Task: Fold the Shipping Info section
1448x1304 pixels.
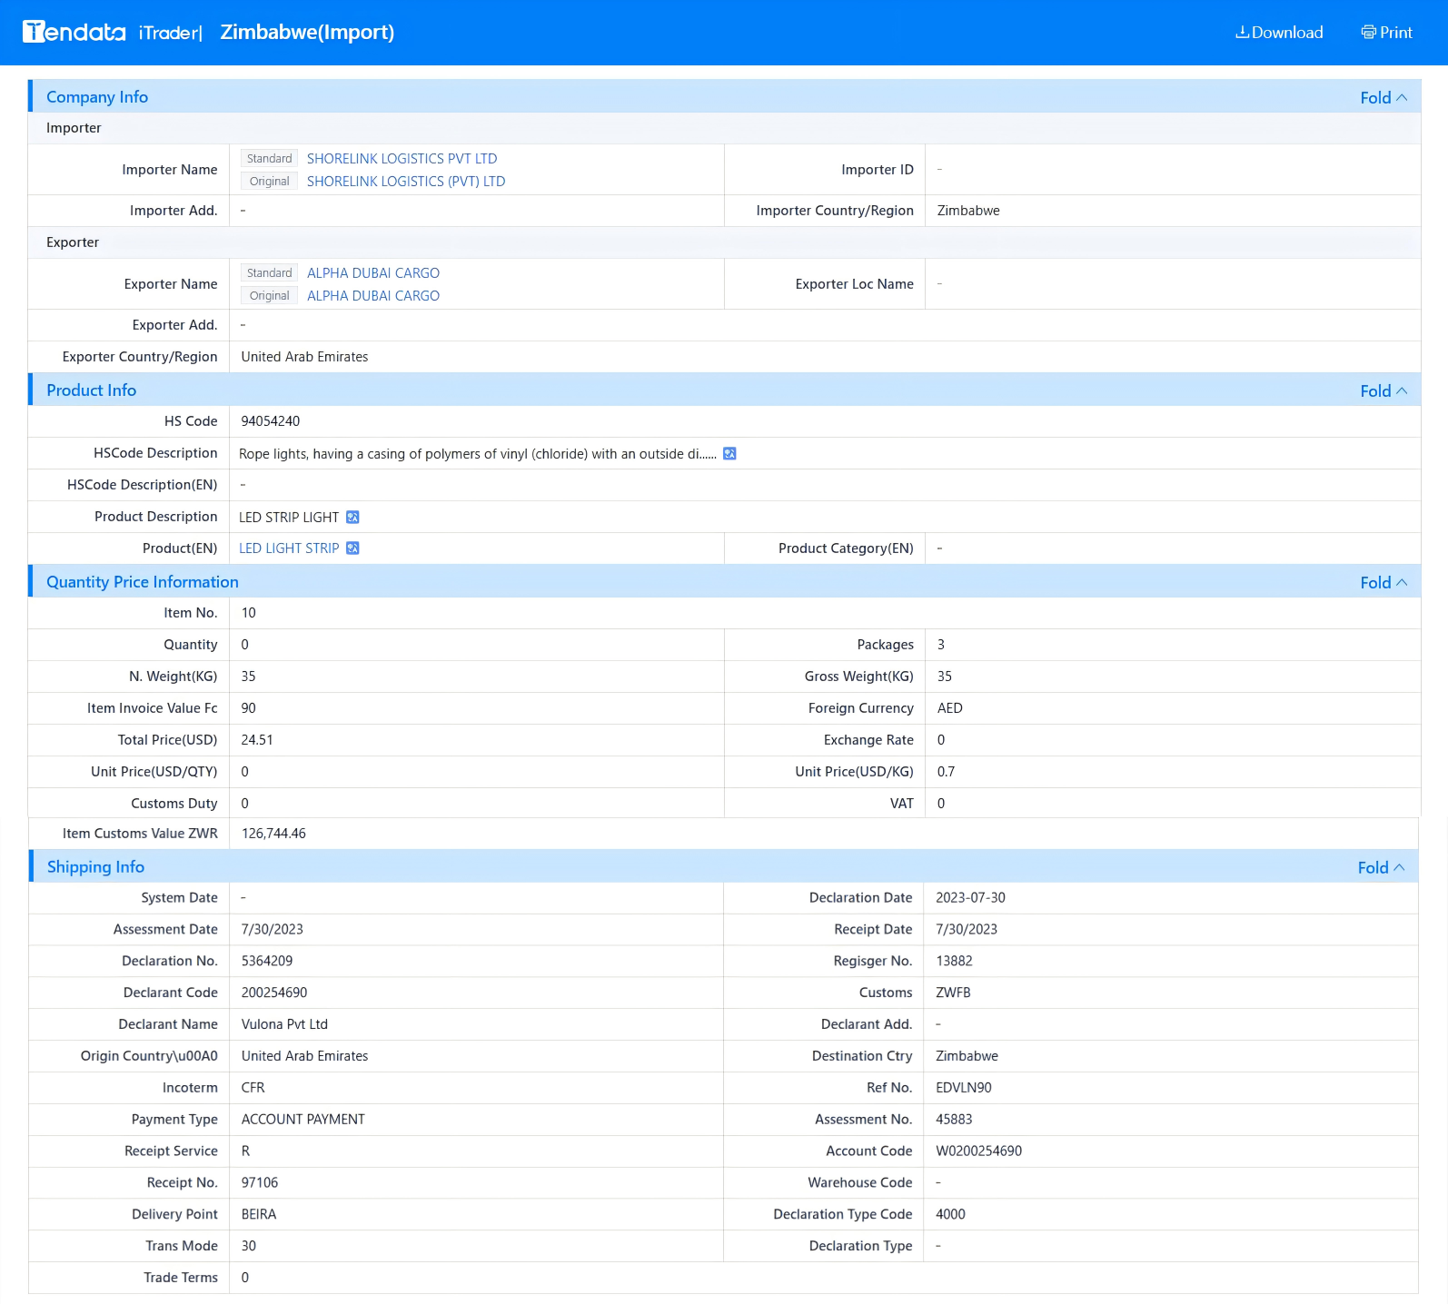Action: point(1381,867)
